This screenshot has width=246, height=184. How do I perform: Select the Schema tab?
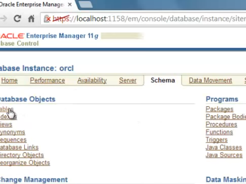pyautogui.click(x=163, y=80)
